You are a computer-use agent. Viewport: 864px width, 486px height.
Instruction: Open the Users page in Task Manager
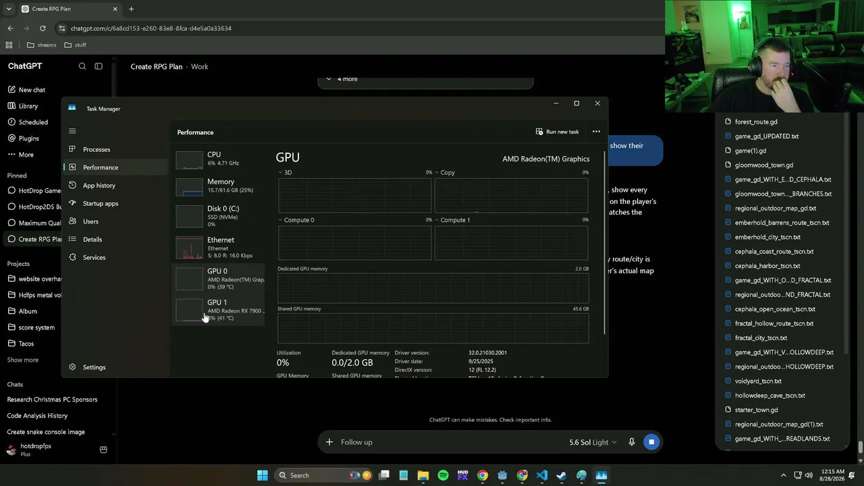pyautogui.click(x=90, y=221)
